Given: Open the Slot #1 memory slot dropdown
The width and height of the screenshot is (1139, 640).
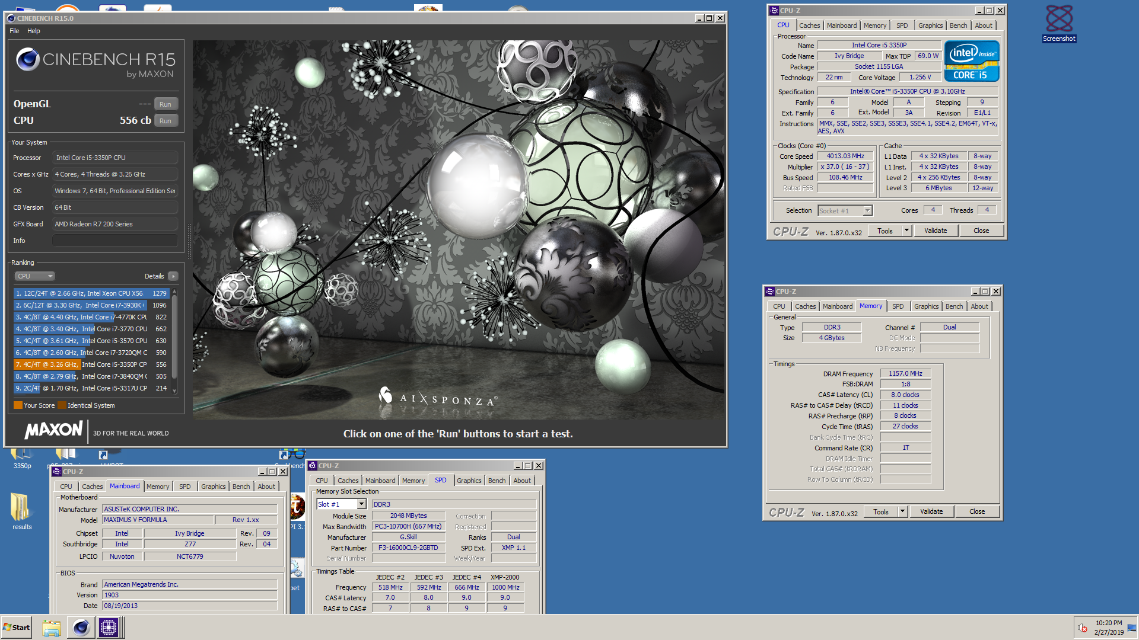Looking at the screenshot, I should coord(361,504).
